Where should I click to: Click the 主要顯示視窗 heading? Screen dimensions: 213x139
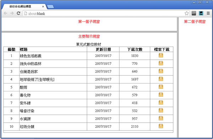coord(89,37)
